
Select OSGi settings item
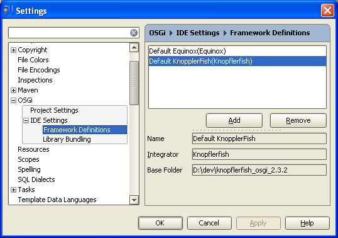tap(25, 100)
